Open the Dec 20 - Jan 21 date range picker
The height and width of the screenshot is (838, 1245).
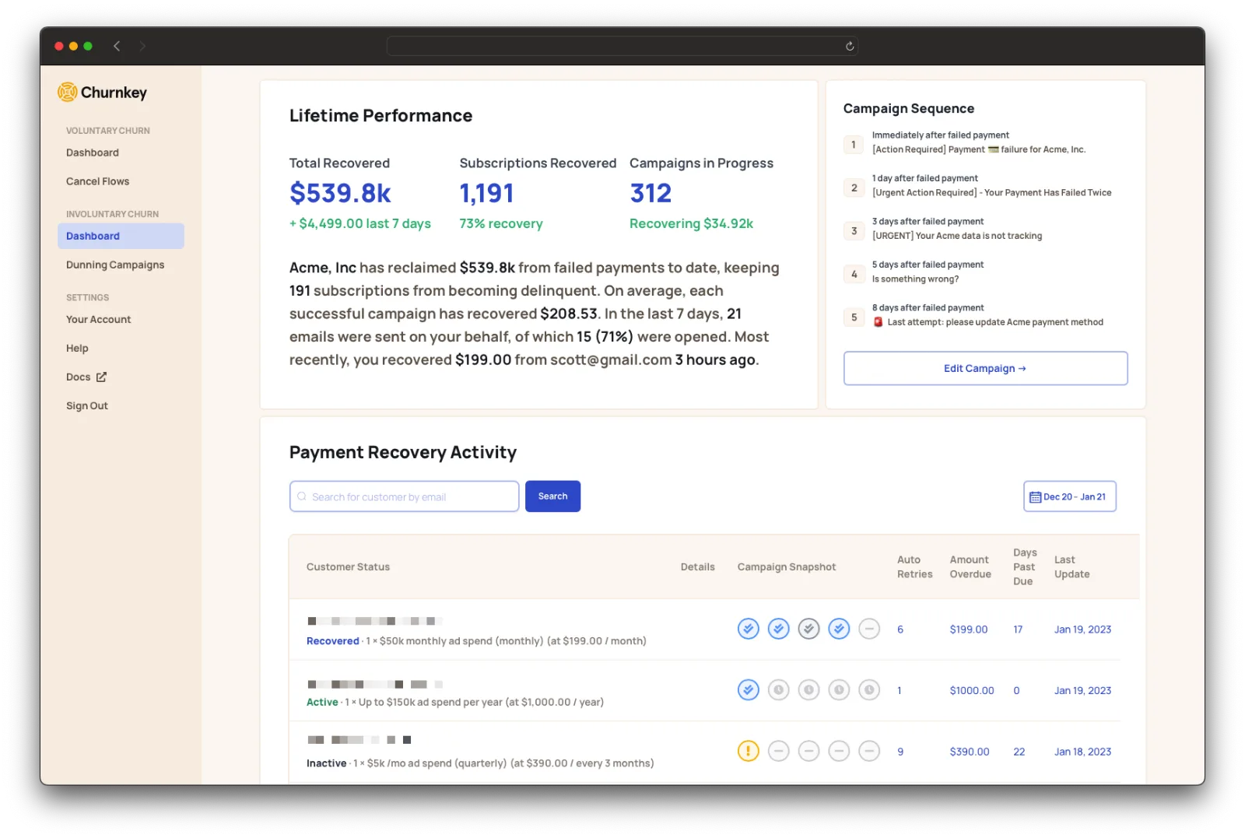click(1069, 496)
